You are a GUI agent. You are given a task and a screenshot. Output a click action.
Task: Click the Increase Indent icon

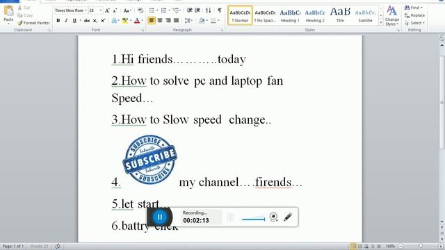pyautogui.click(x=197, y=10)
